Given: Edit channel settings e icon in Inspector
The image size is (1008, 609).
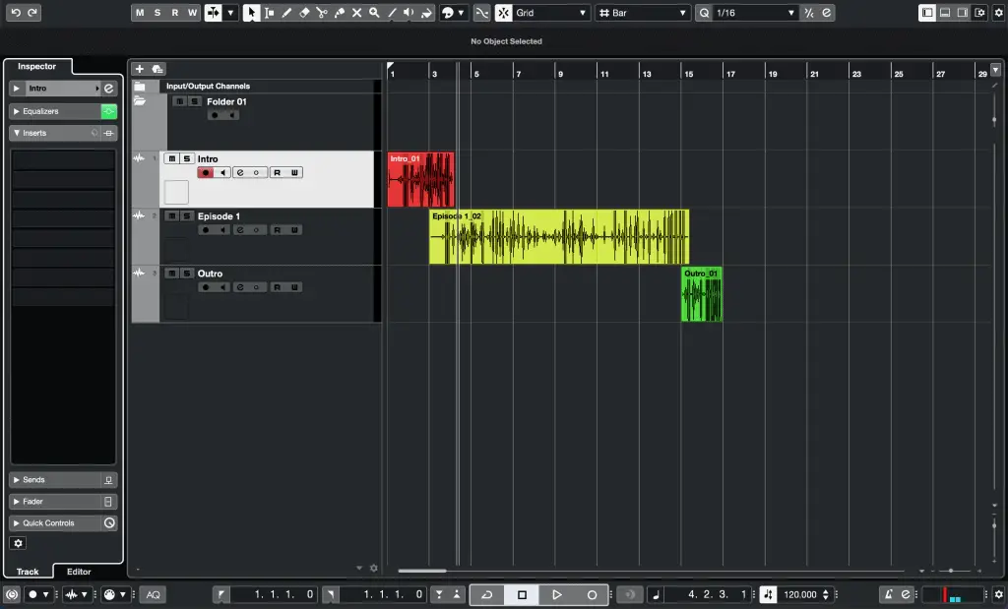Looking at the screenshot, I should [108, 88].
